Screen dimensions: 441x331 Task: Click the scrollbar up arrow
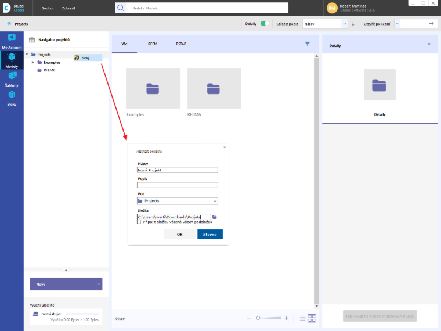[317, 56]
